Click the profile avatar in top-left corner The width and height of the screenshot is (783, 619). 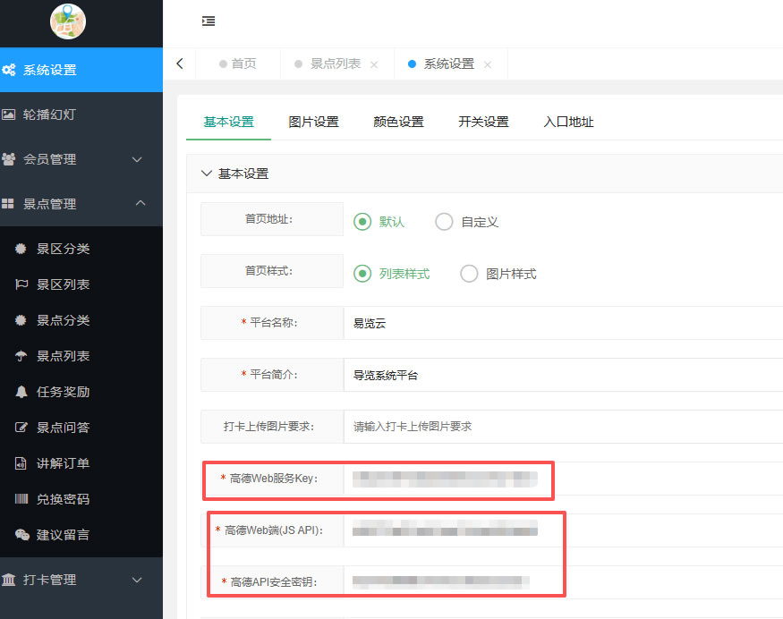[x=68, y=22]
